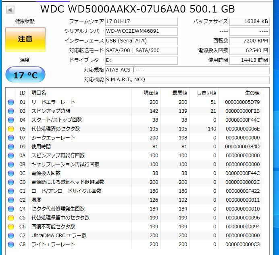Click the blue status icon for ID 0A
Screen dimensions: 279x255
(x=11, y=156)
